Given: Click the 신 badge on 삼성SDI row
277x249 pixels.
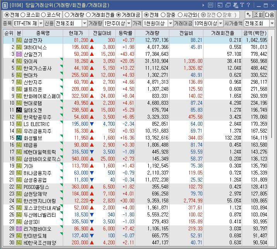Looking at the screenshot, I should (x=19, y=222).
